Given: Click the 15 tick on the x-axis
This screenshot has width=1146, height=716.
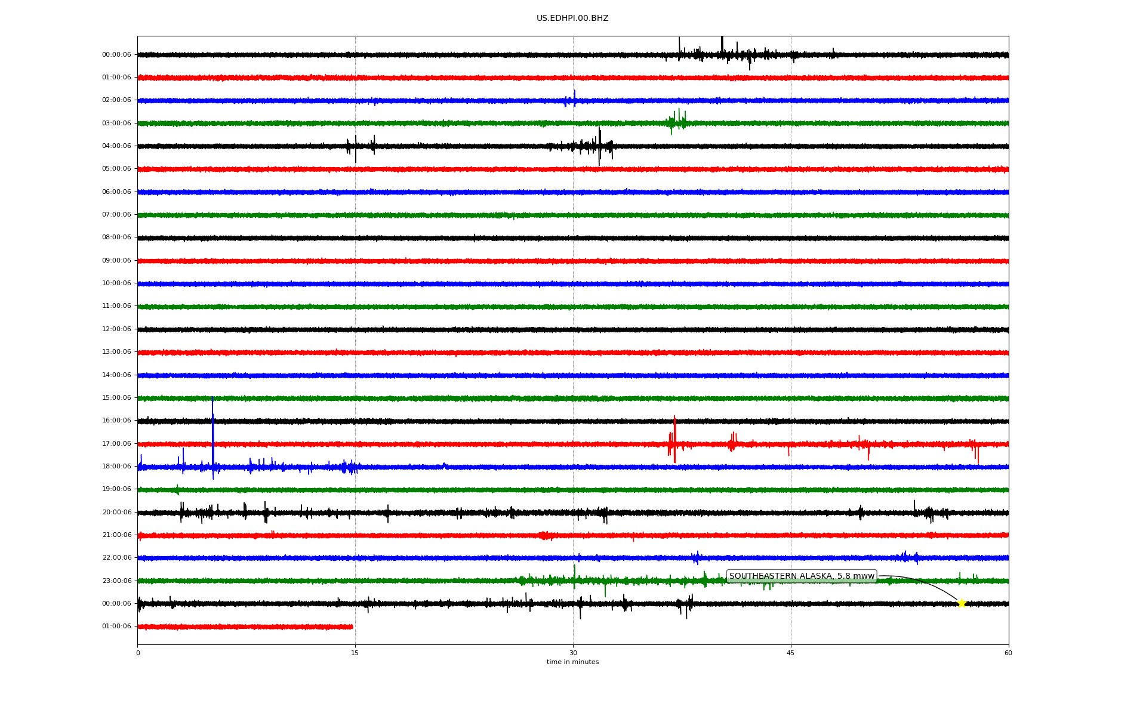Looking at the screenshot, I should (x=355, y=653).
